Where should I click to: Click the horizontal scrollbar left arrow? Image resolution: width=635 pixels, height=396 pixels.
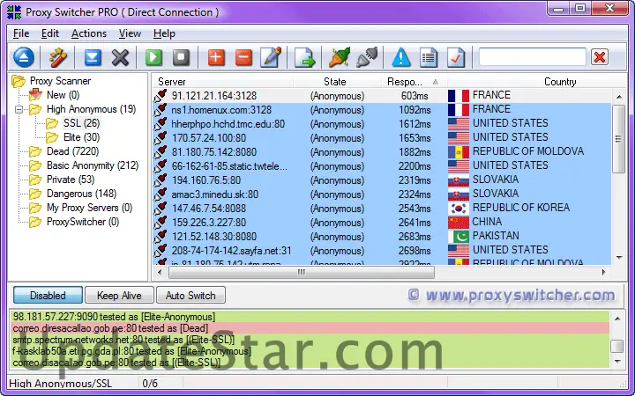pyautogui.click(x=160, y=272)
